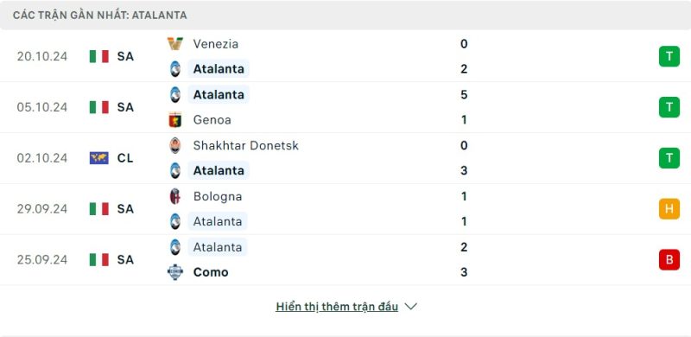
Task: Click Italy flag on the 20.10.24 match
Action: pyautogui.click(x=99, y=56)
